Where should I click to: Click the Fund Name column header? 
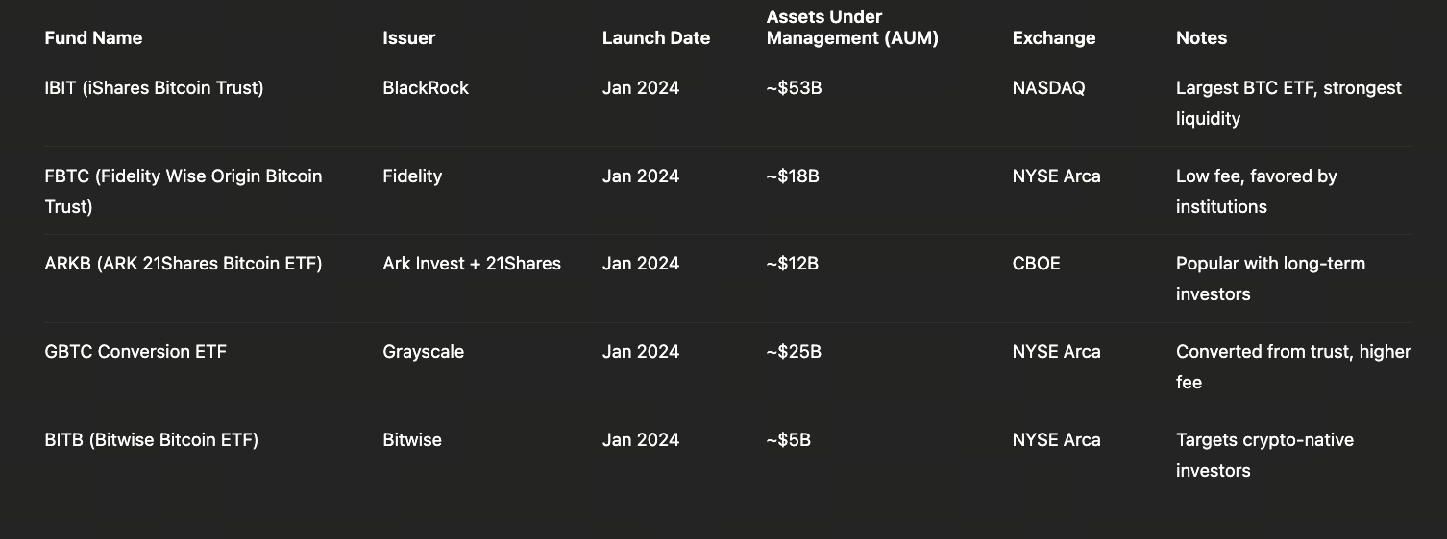pyautogui.click(x=93, y=38)
